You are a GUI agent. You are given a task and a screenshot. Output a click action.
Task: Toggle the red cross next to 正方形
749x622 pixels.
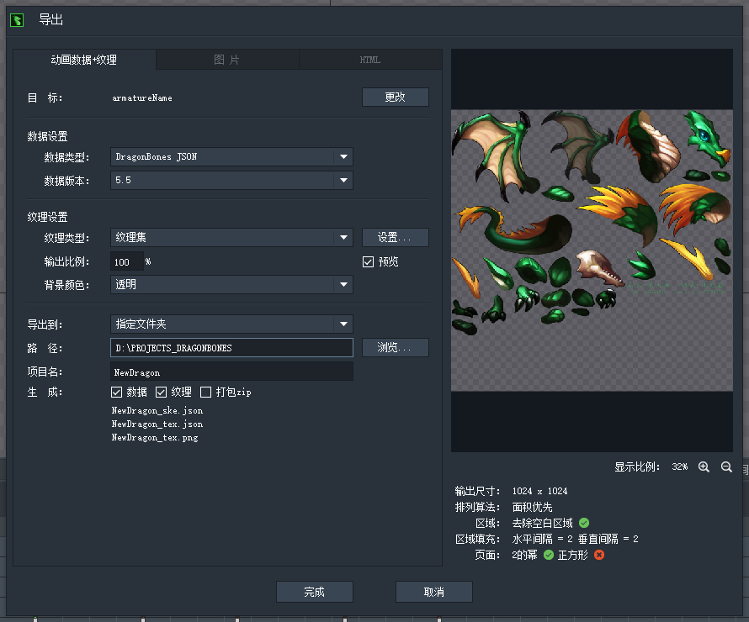599,555
